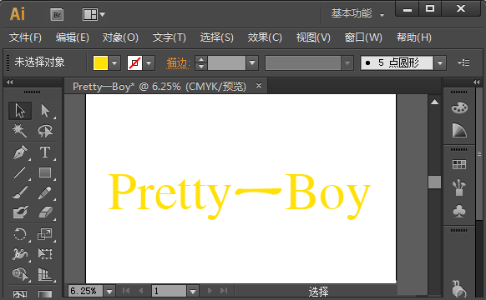Click the vertical scrollbar up arrow
Viewport: 486px width, 300px height.
coord(434,102)
